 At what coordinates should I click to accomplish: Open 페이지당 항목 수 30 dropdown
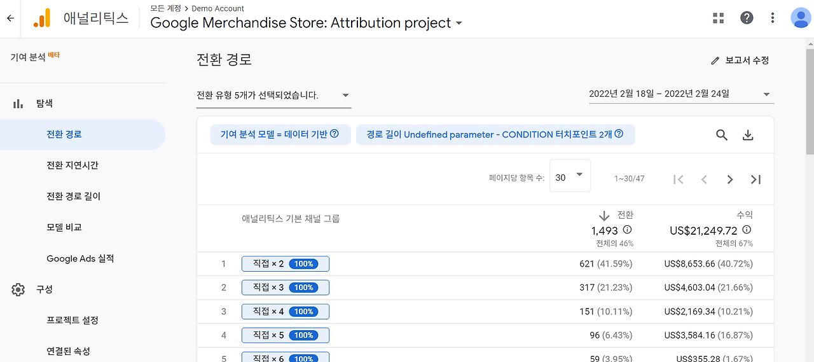570,176
